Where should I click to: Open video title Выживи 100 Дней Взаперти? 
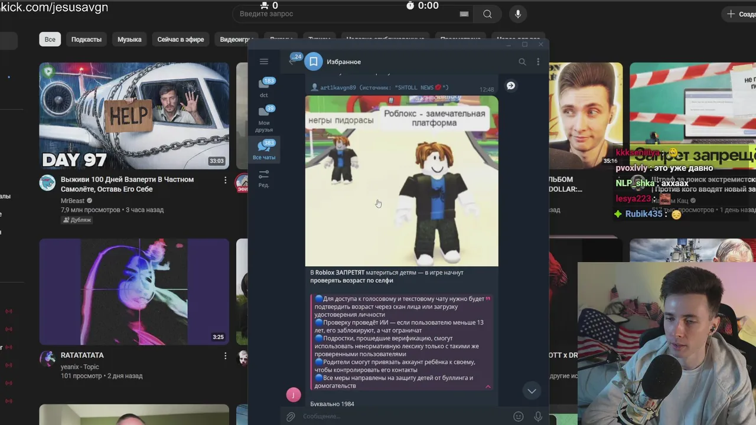click(x=127, y=184)
